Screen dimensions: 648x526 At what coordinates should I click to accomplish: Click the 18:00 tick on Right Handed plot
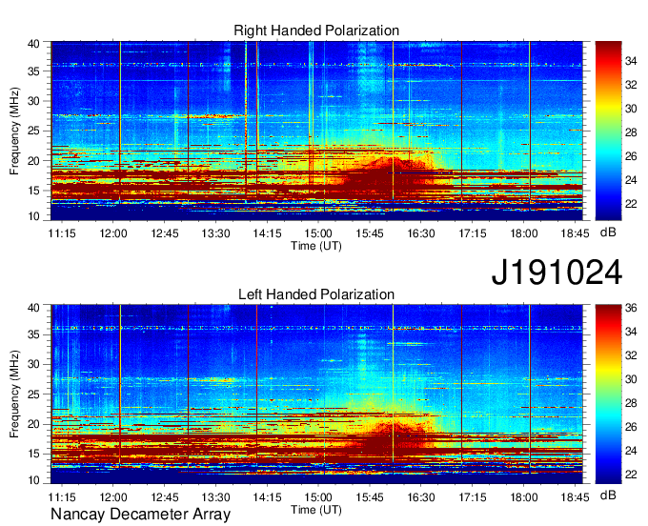point(523,233)
